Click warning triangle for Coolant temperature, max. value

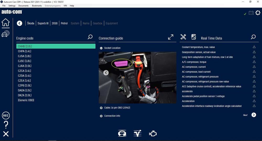[254, 47]
